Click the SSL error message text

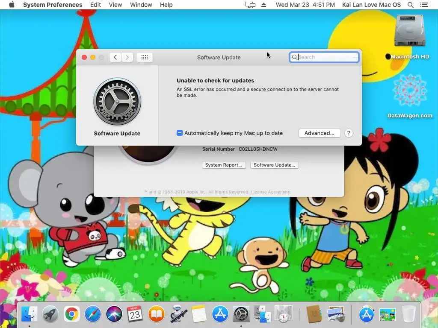(257, 92)
